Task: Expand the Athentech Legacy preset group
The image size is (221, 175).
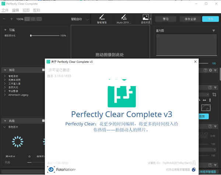Action: tap(5, 95)
